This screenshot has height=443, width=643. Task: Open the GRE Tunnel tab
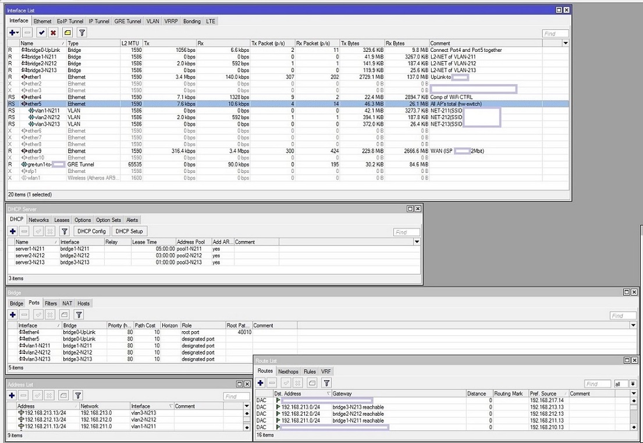pyautogui.click(x=127, y=22)
